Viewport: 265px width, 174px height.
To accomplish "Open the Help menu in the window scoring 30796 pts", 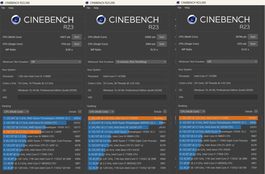I will [187, 8].
